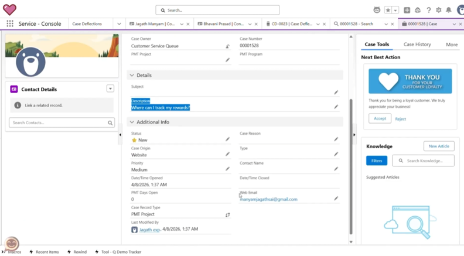This screenshot has height=256, width=464.
Task: Click the Favorites star icon
Action: [x=388, y=10]
